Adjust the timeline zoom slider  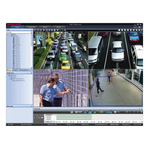click(x=48, y=122)
